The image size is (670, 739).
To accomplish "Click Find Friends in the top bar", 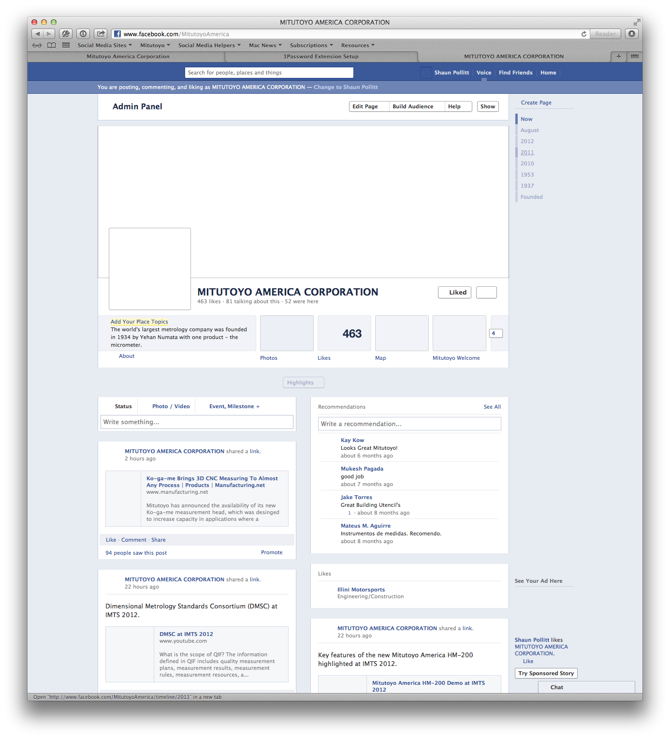I will 515,73.
